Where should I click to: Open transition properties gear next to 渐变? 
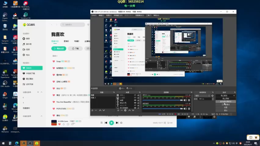[213, 96]
